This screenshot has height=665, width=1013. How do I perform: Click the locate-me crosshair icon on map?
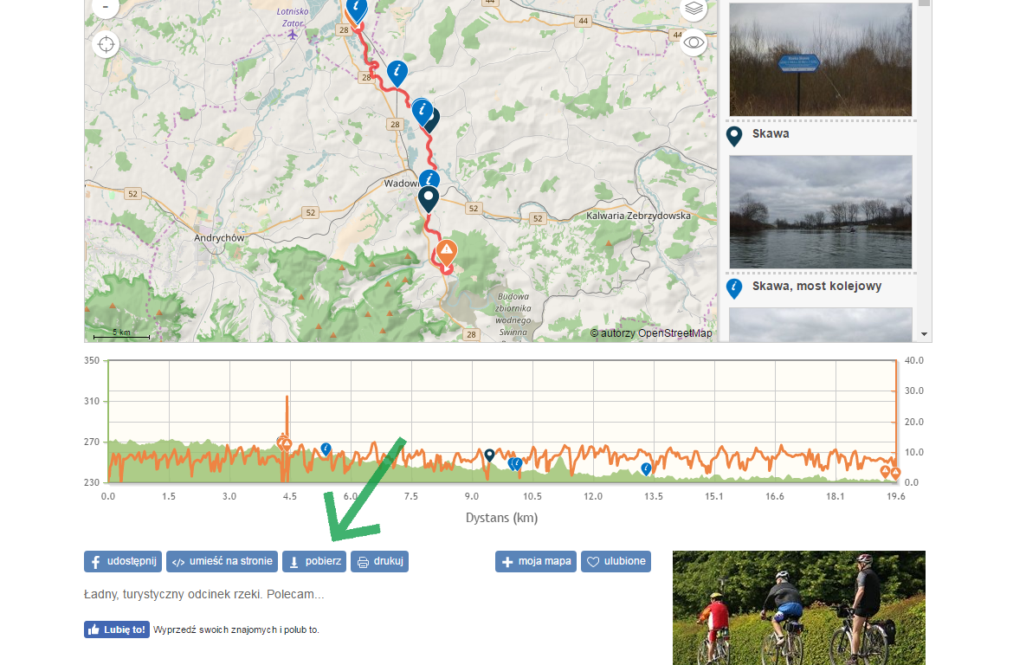tap(106, 44)
